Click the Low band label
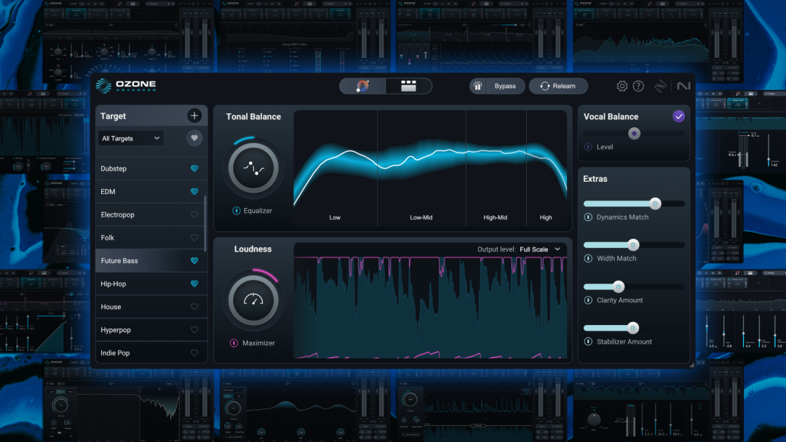 (335, 217)
